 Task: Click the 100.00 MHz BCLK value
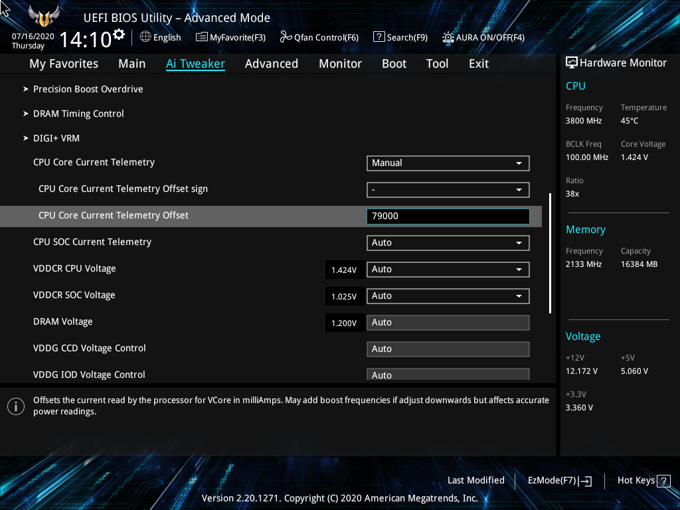click(587, 157)
